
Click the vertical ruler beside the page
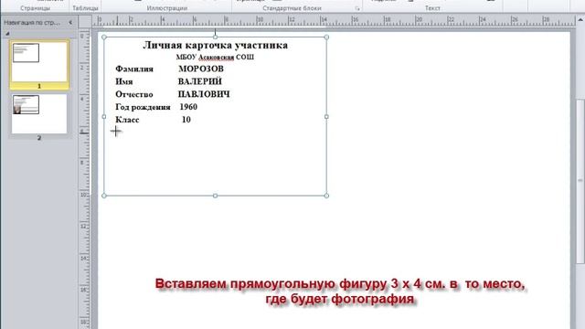coord(85,179)
